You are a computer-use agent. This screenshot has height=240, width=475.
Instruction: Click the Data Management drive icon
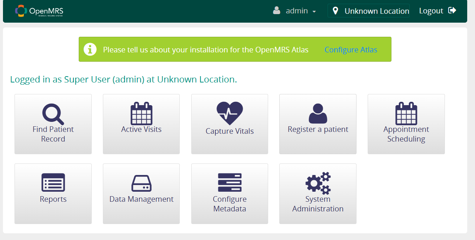tap(141, 183)
